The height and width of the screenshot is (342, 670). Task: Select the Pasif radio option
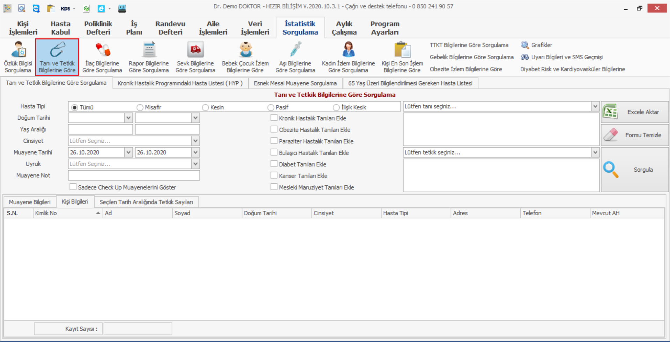tap(271, 107)
